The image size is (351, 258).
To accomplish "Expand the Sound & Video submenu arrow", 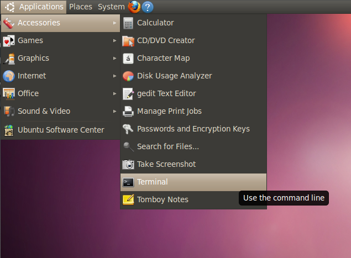I will (115, 111).
